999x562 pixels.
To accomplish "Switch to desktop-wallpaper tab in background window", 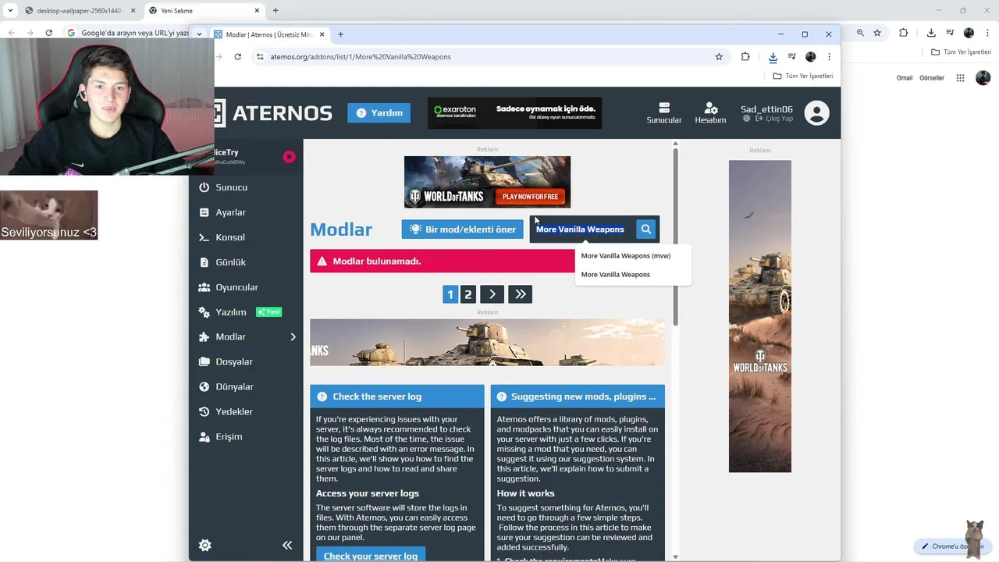I will click(78, 11).
